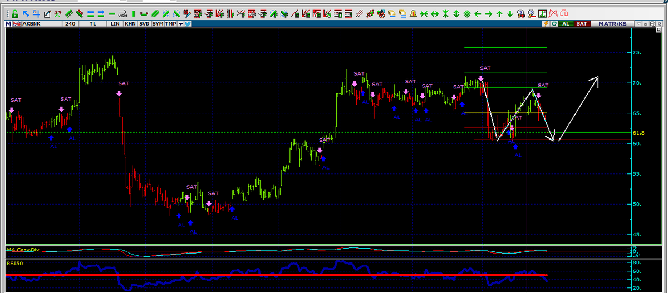Click the 61.8 price level label
The image size is (668, 293).
pyautogui.click(x=638, y=133)
